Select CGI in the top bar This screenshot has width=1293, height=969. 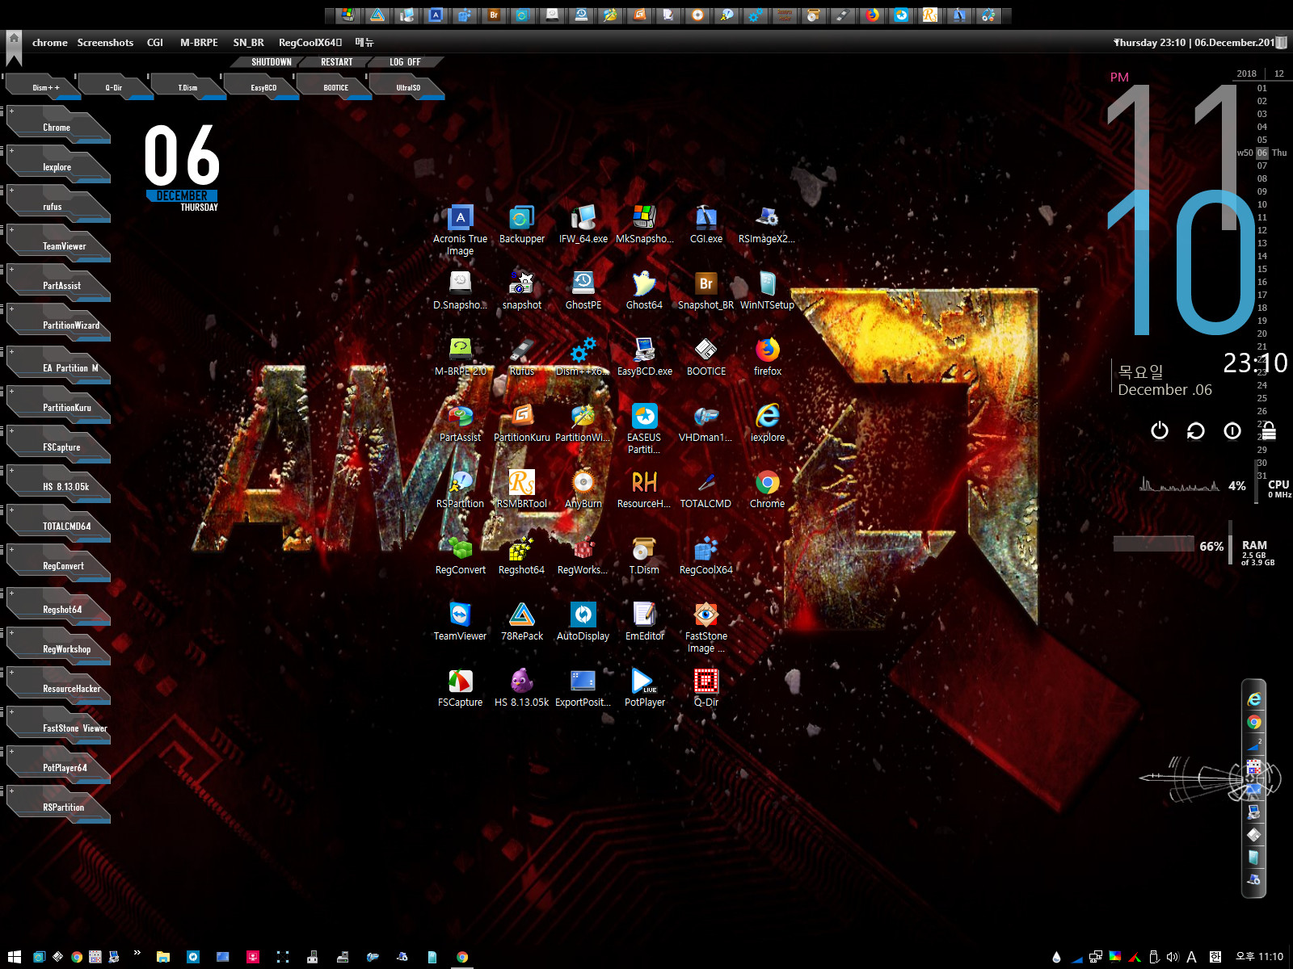155,42
